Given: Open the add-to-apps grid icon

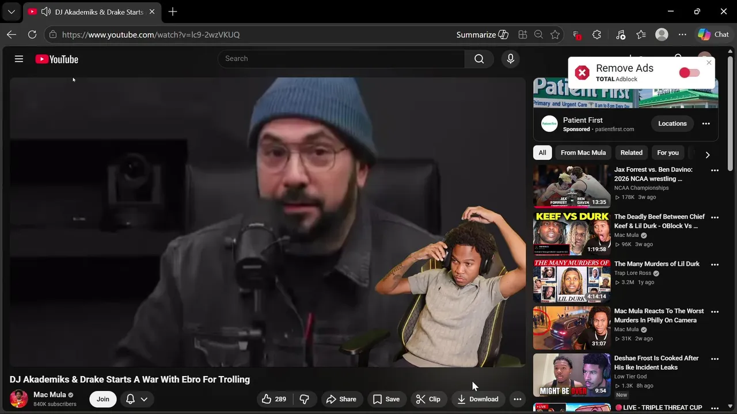Looking at the screenshot, I should tap(523, 34).
